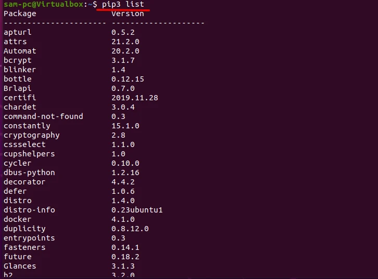Select the 'command-not-found' package name

click(43, 116)
